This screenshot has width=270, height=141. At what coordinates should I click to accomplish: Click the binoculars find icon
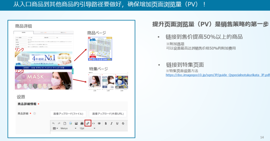(x=82, y=124)
